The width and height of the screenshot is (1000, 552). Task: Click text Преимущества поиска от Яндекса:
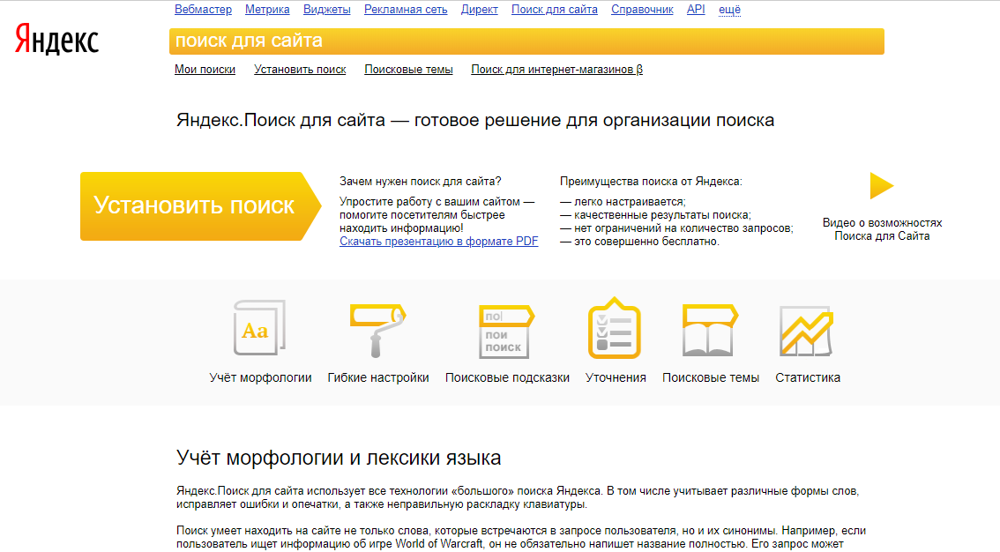coord(651,182)
